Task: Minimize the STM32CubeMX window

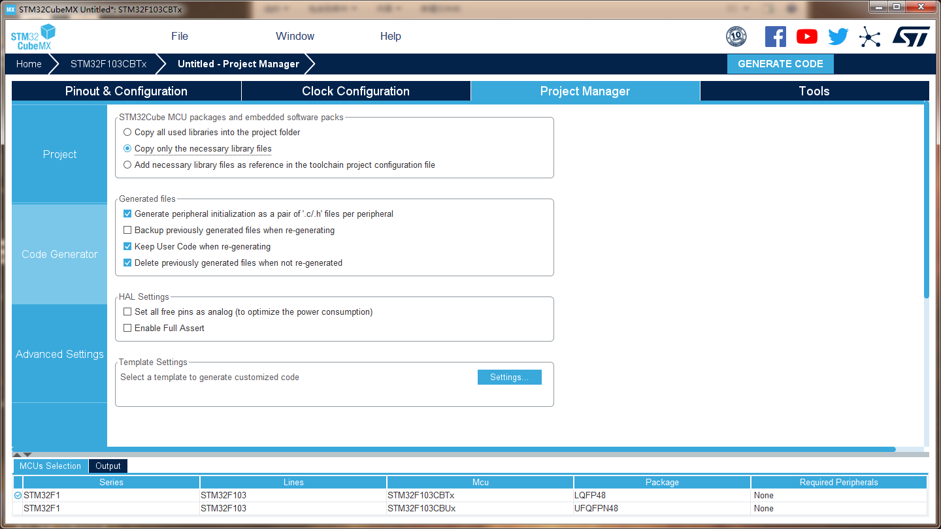Action: pos(878,7)
